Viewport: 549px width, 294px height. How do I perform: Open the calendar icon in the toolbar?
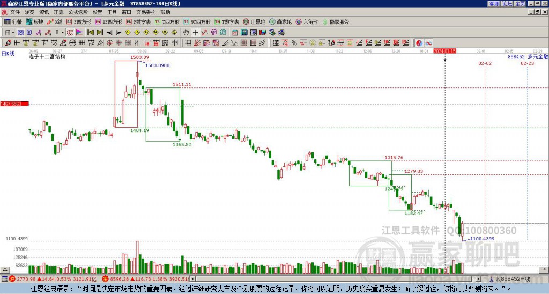click(235, 33)
